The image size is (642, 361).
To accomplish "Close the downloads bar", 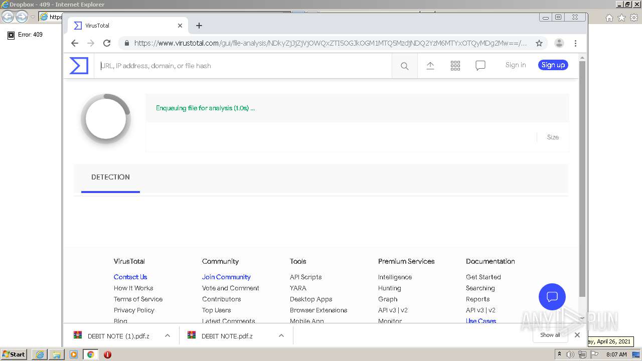I will point(577,335).
